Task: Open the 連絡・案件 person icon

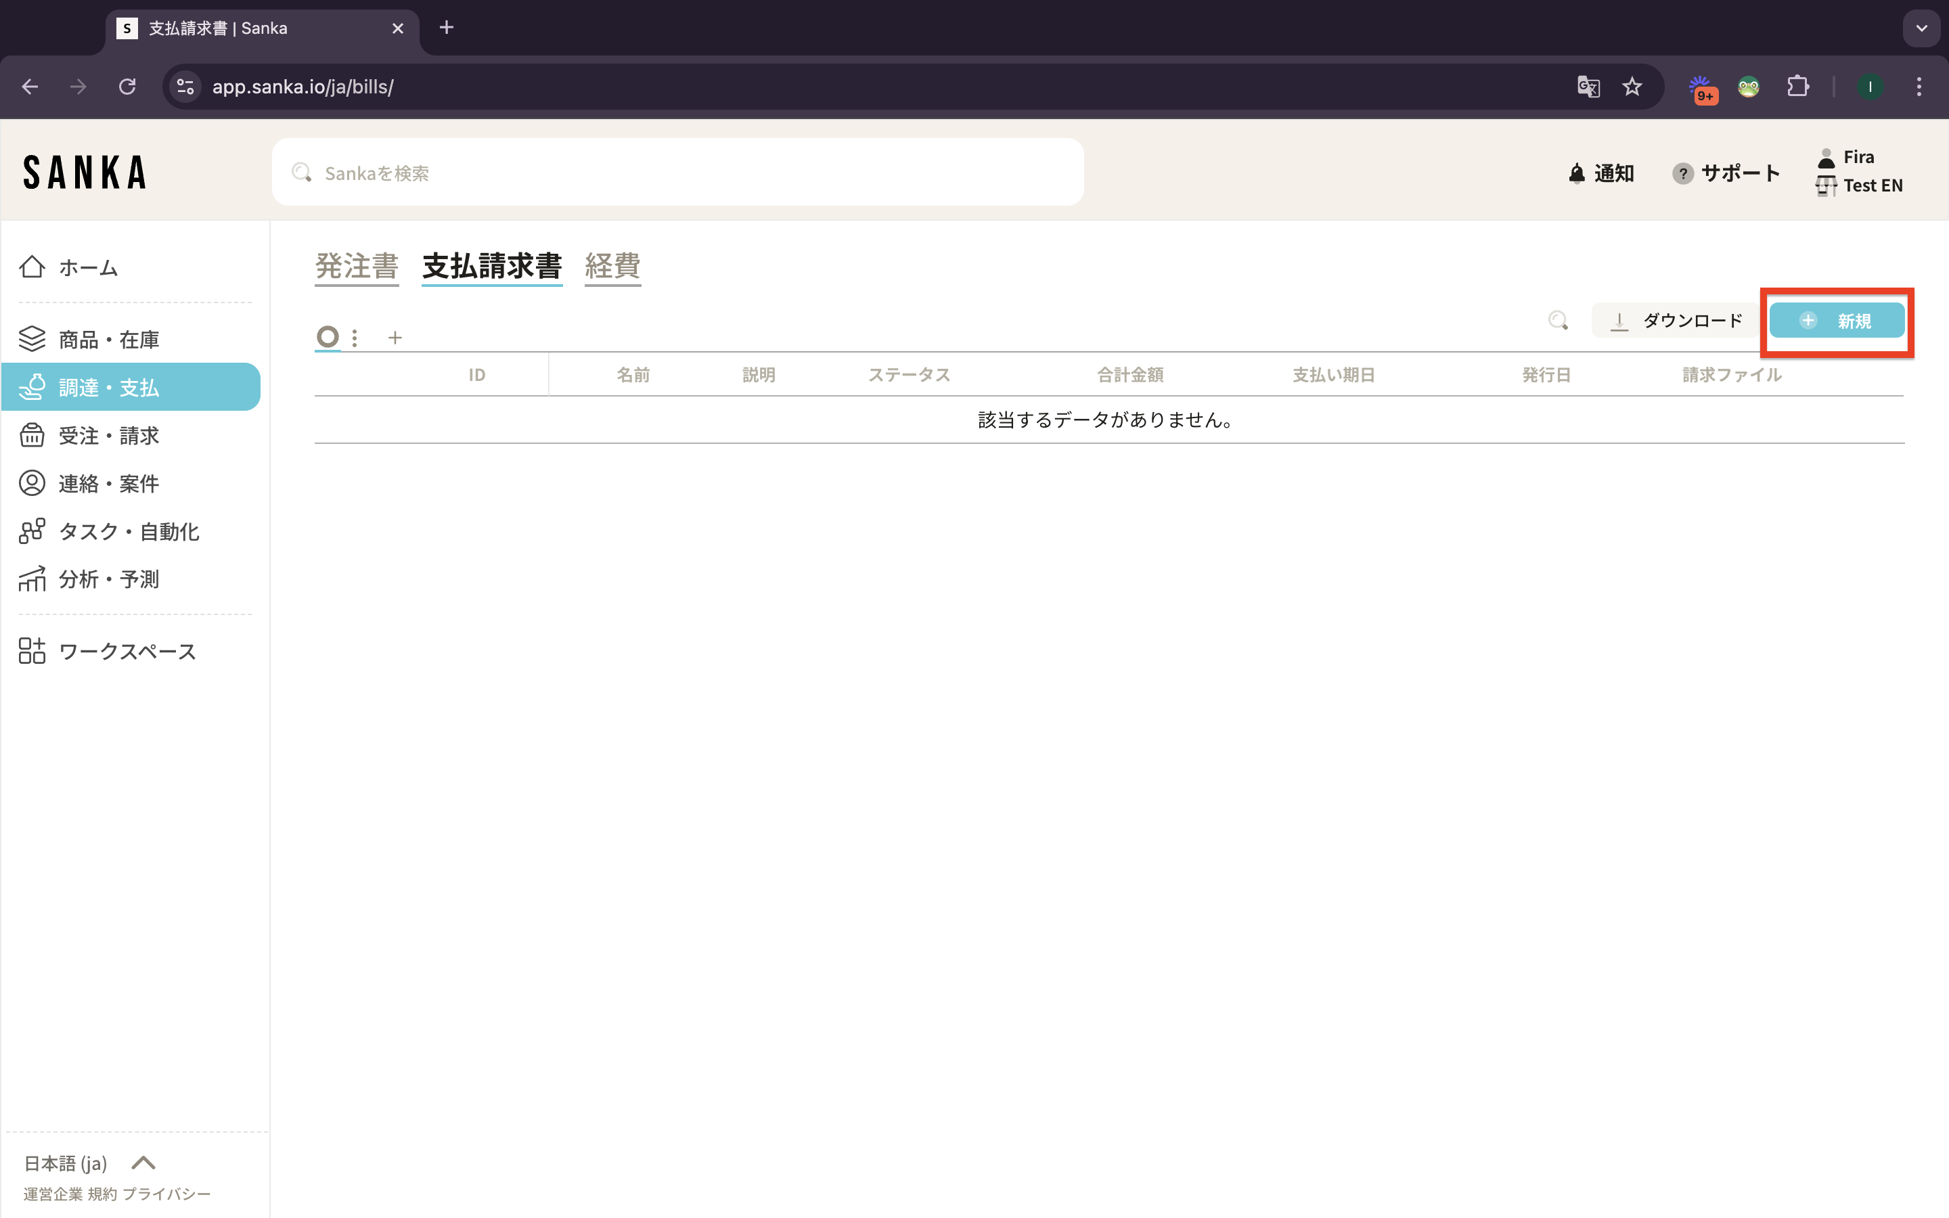Action: tap(32, 483)
